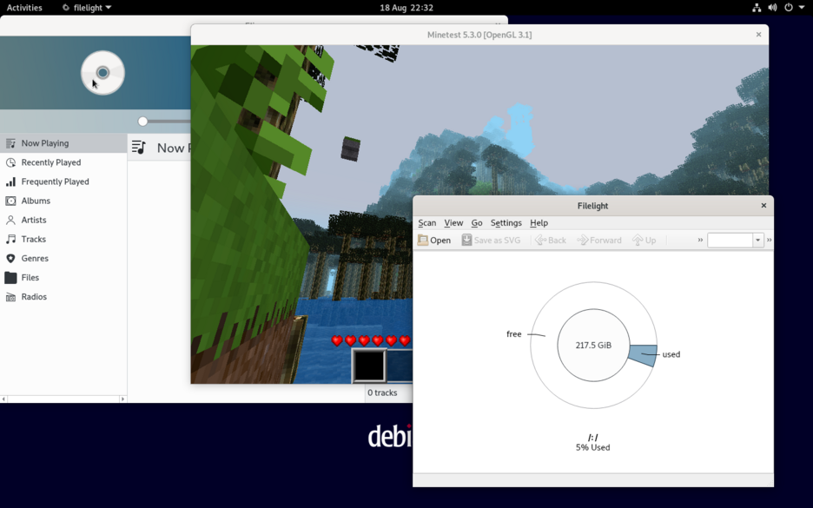The height and width of the screenshot is (508, 813).
Task: Click the playlist icon beside the Now Playing heading
Action: [138, 148]
